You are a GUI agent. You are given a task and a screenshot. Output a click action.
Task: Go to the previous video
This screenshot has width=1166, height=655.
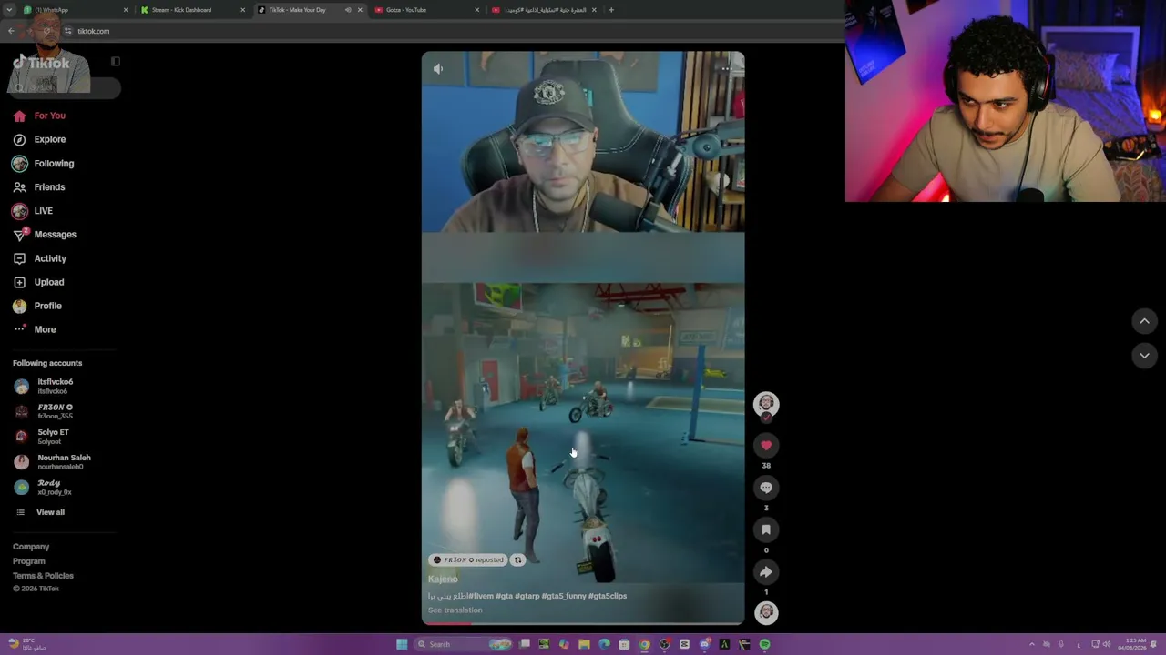1145,321
